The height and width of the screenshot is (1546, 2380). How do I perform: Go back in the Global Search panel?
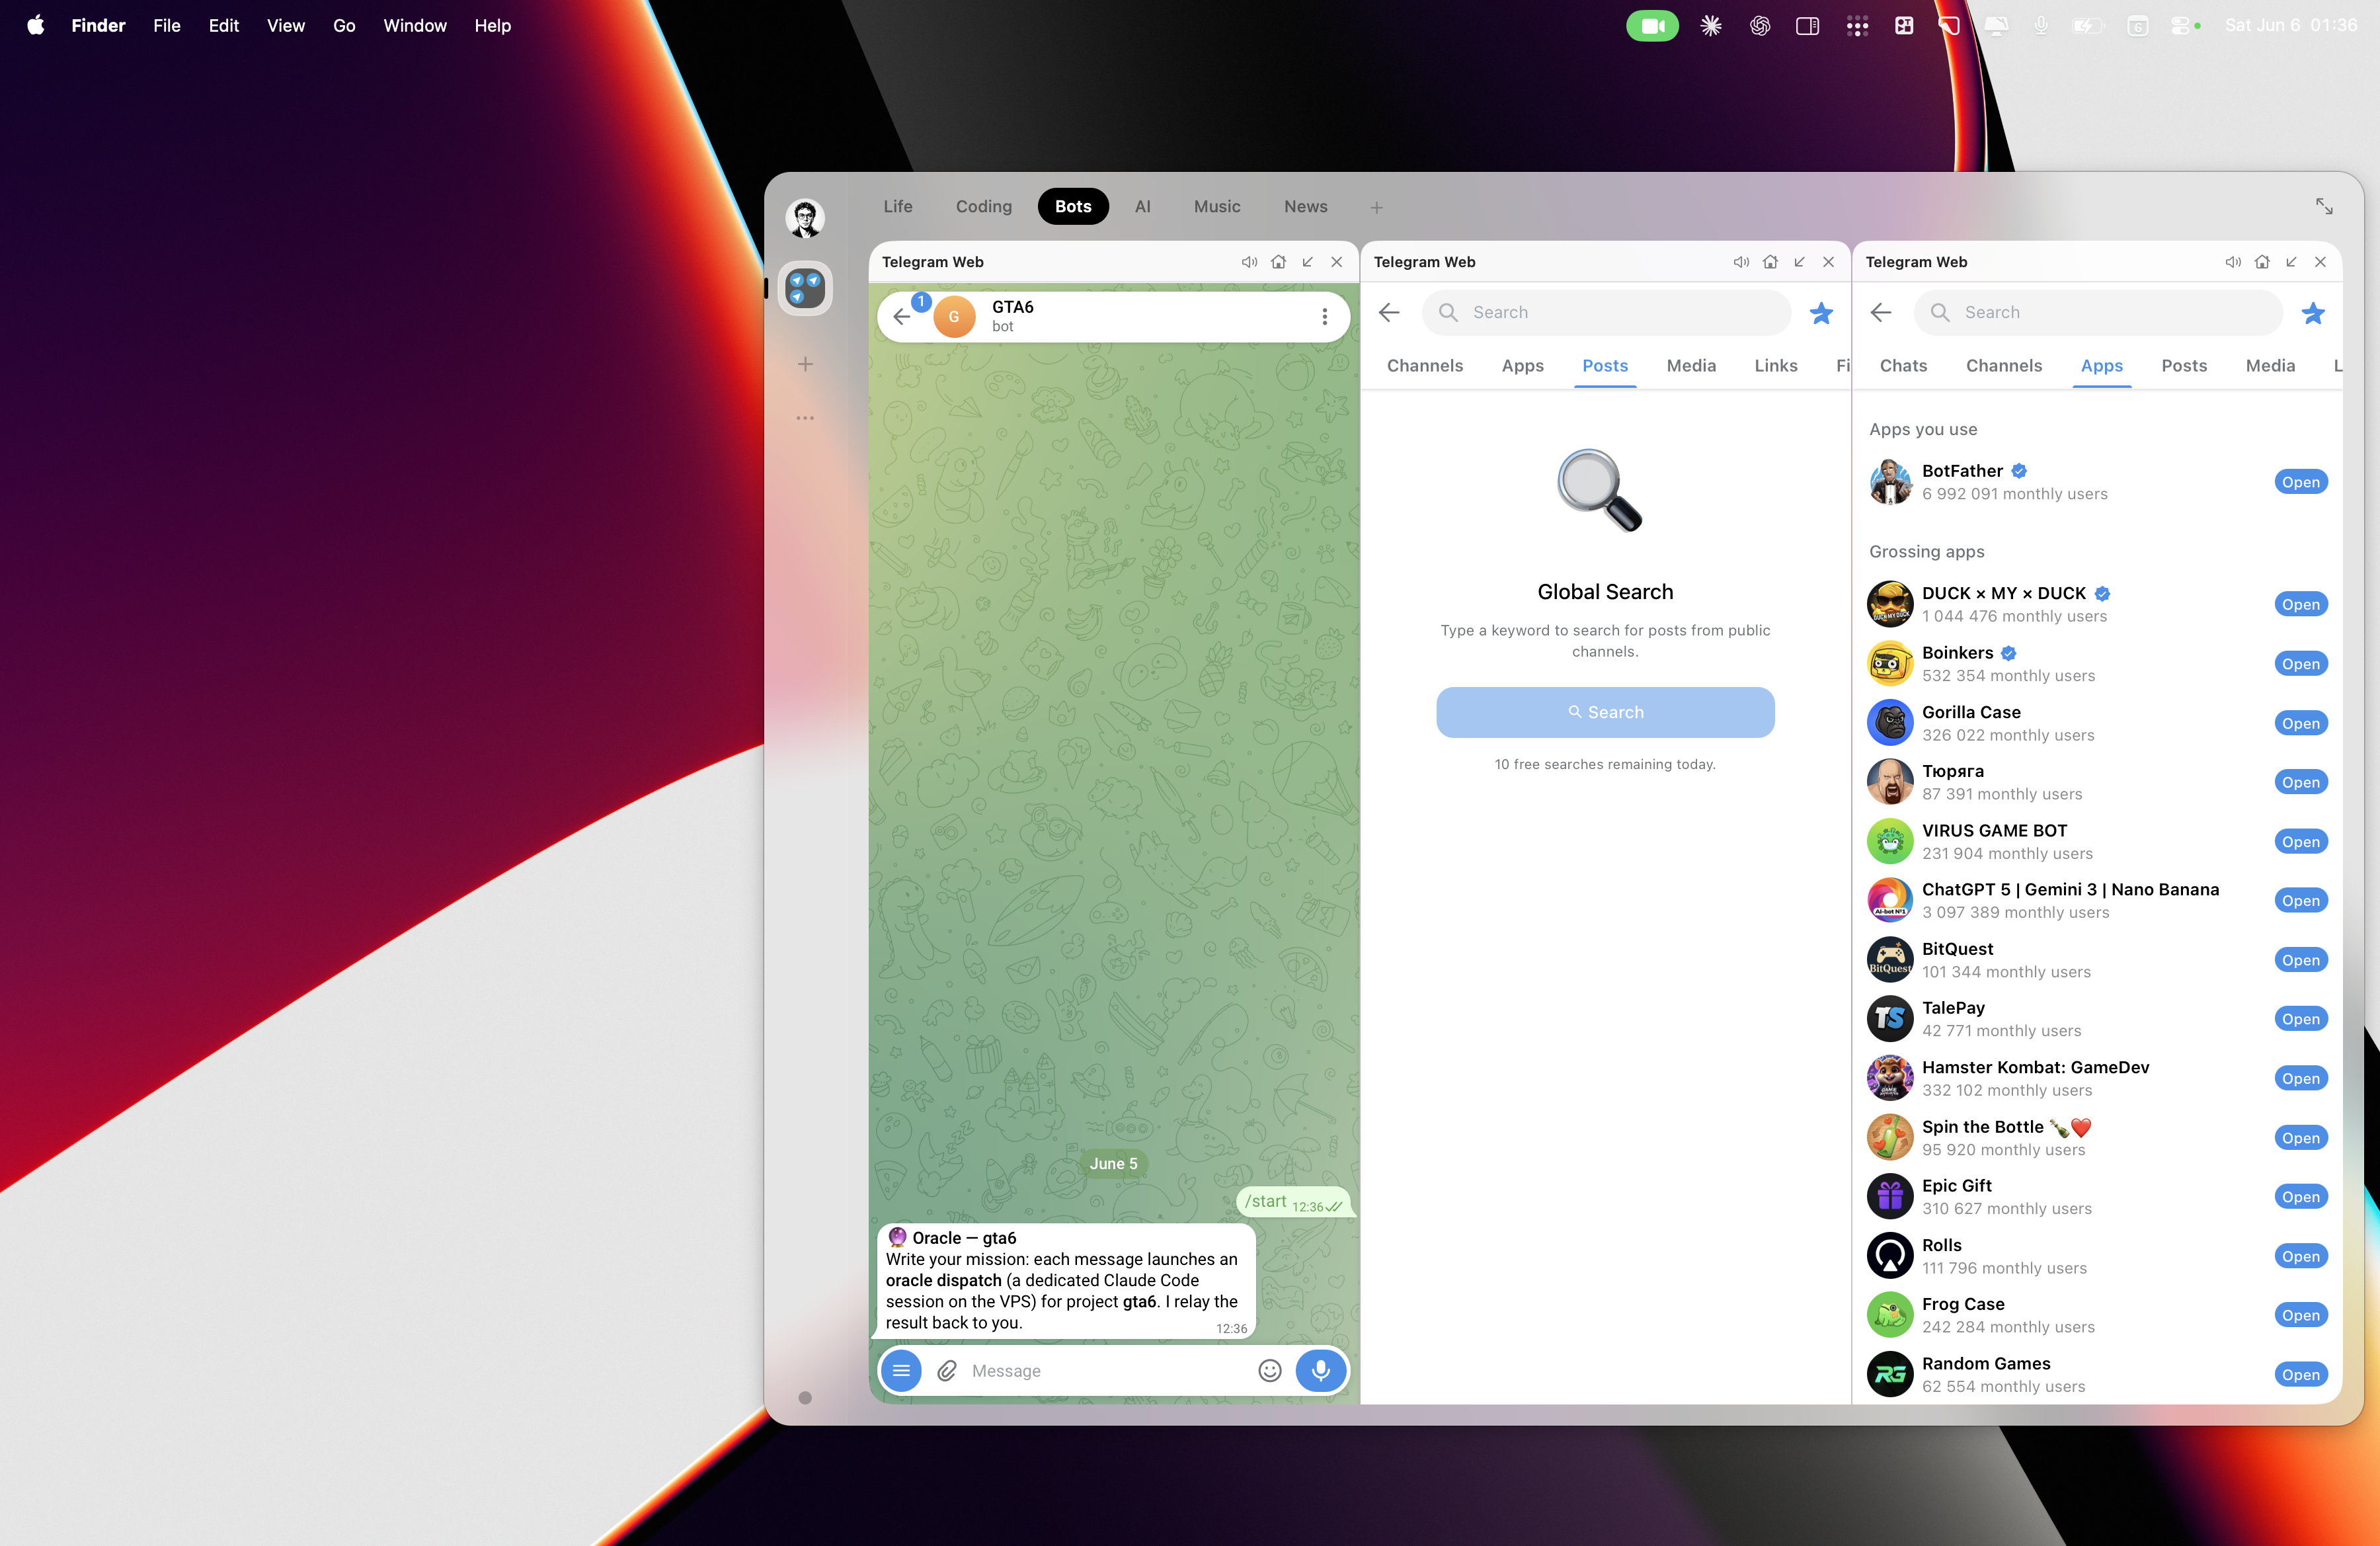1389,313
